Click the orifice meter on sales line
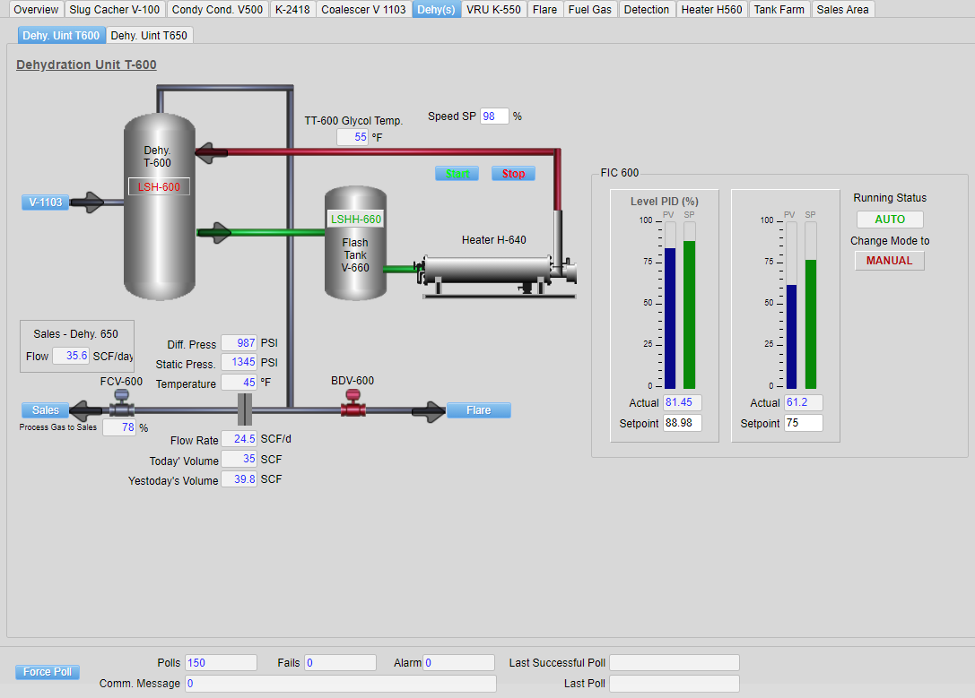Screen dimensions: 975x698 245,409
